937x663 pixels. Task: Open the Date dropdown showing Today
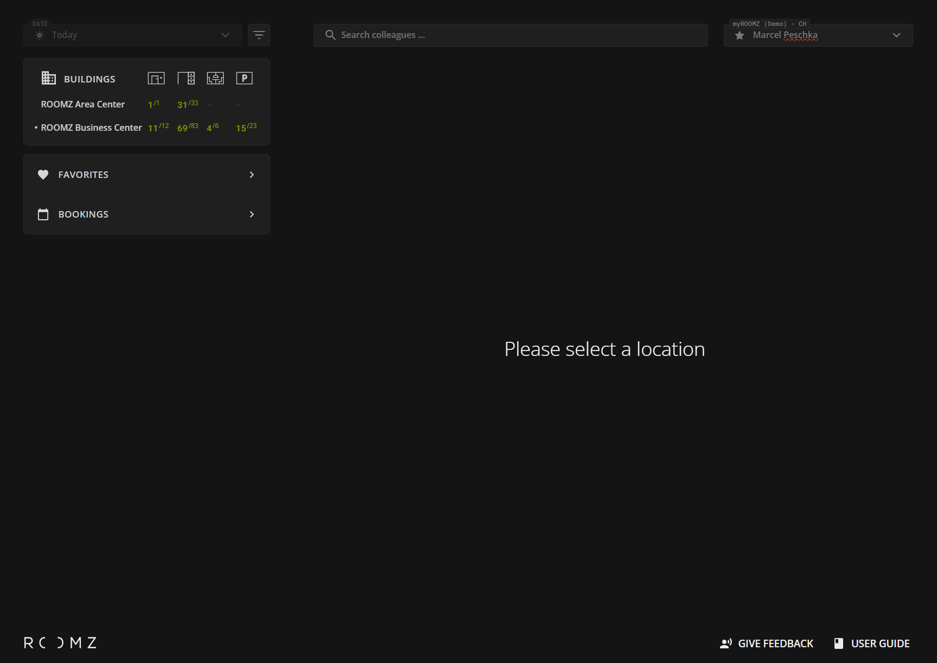[x=132, y=35]
